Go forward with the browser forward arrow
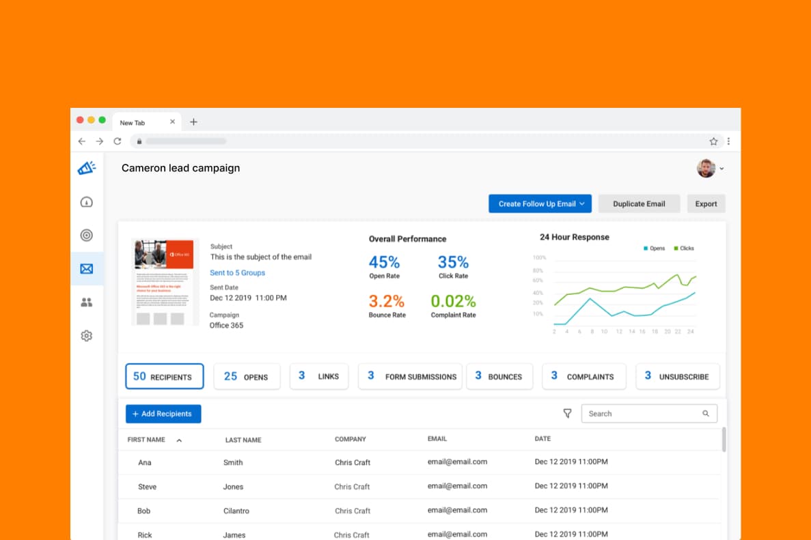The image size is (811, 540). 99,141
